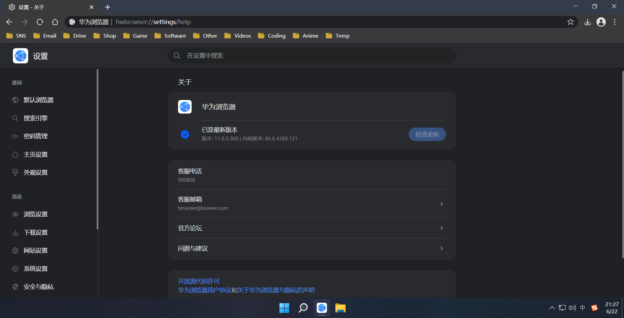This screenshot has width=624, height=318.
Task: Open the three-dot browser menu
Action: [x=615, y=22]
